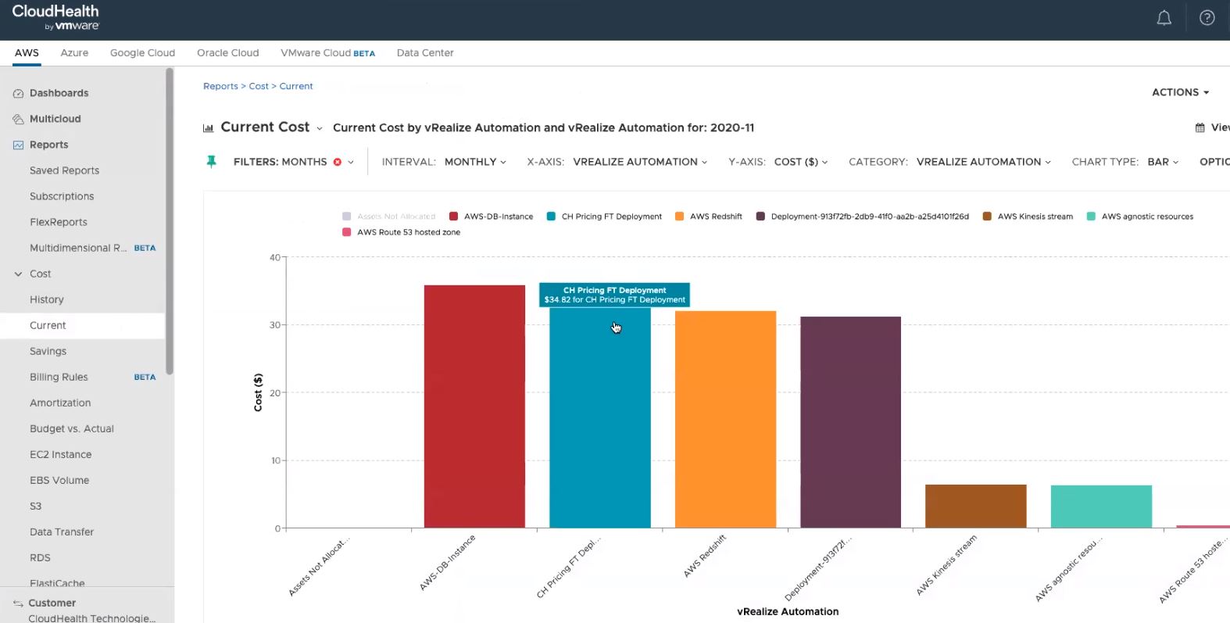Switch to the Oracle Cloud tab
Viewport: 1230px width, 623px height.
coord(227,53)
